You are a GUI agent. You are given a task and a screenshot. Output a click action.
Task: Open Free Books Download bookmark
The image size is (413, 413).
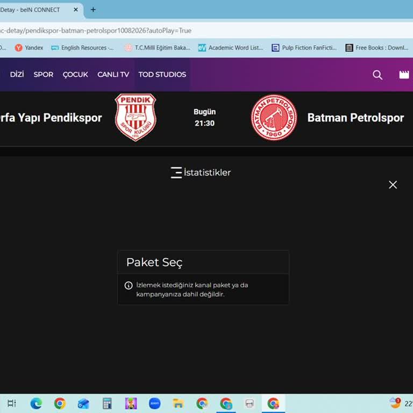pos(377,48)
